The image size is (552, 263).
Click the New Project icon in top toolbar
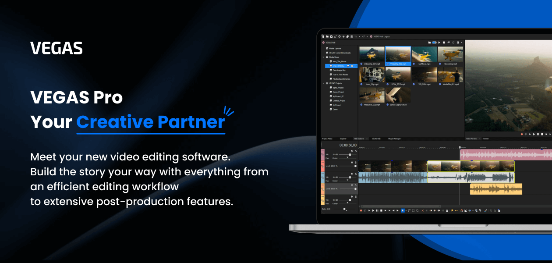click(323, 36)
